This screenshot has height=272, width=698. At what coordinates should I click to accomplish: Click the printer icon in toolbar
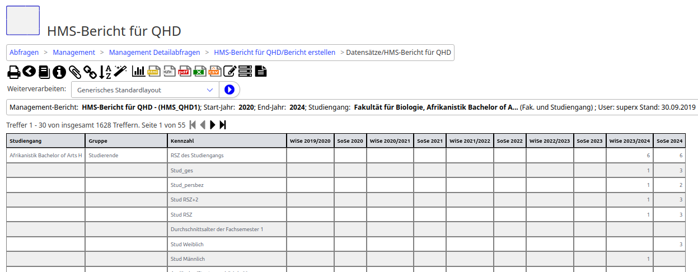(x=13, y=72)
